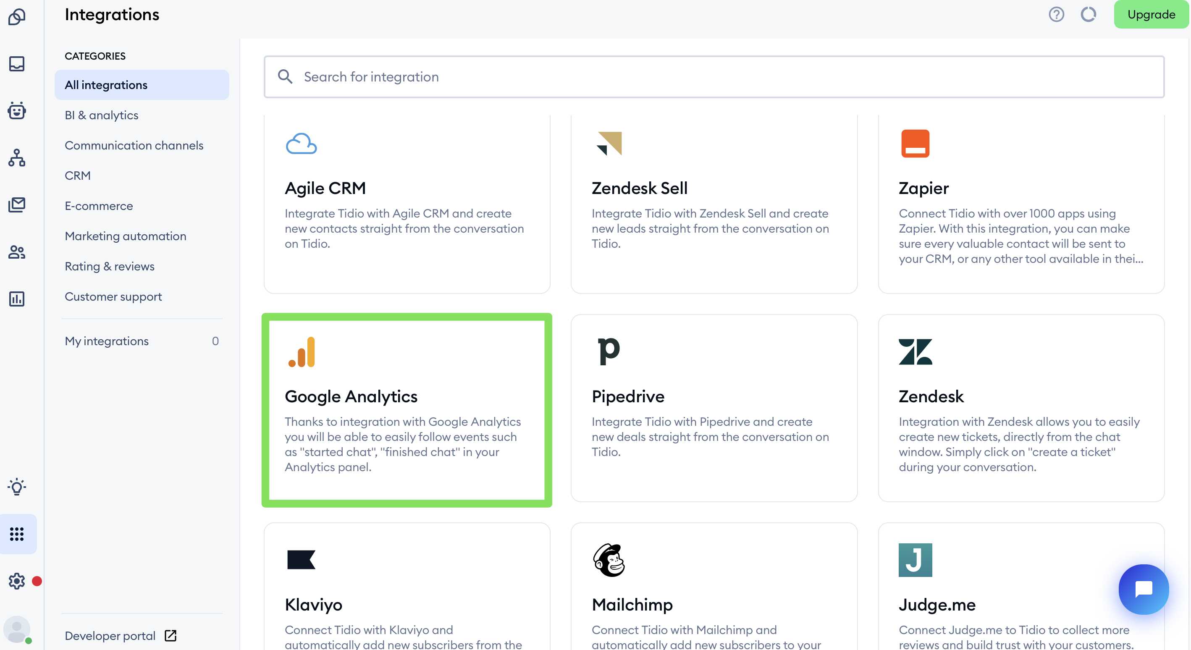Screen dimensions: 1191x650
Task: Click the Pipedrive 'p' logo
Action: [609, 352]
